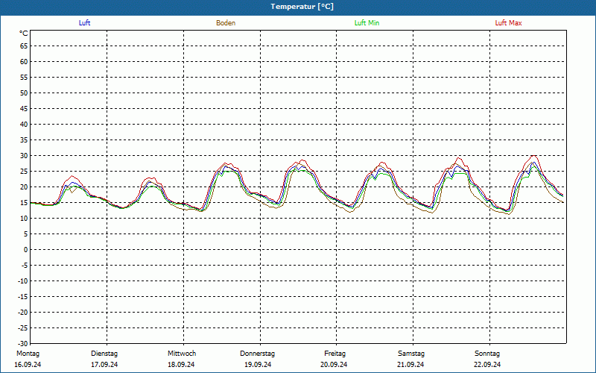The image size is (596, 373).
Task: Click the '65' y-axis value
Action: click(24, 46)
